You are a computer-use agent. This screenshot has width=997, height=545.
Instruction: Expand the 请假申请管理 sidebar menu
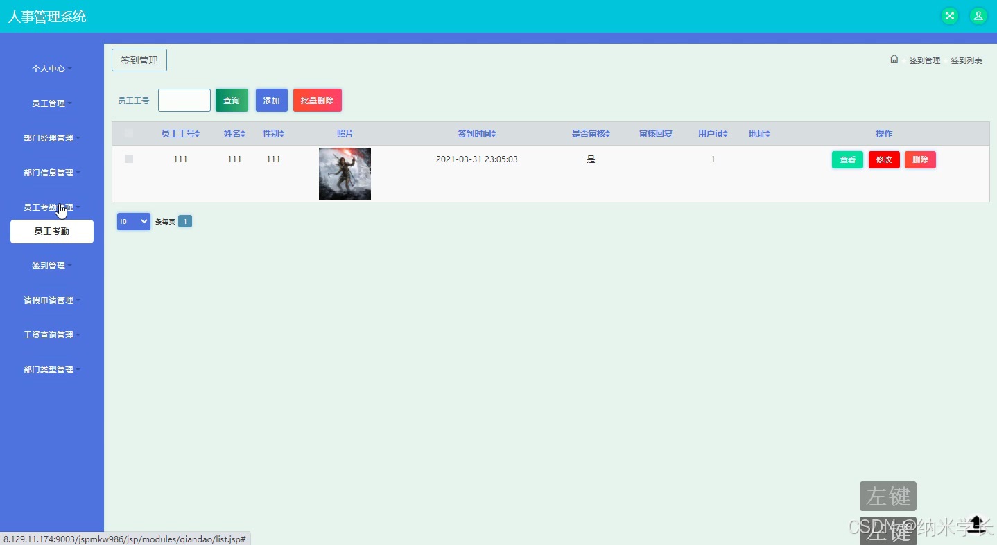click(52, 300)
